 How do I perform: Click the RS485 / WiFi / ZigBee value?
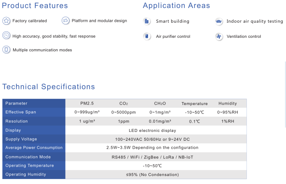click(x=152, y=157)
